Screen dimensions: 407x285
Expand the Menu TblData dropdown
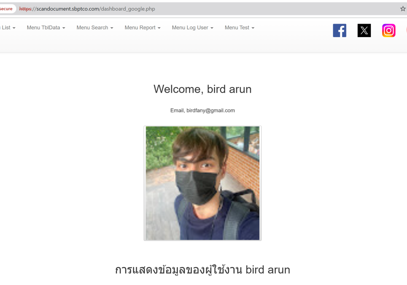46,28
